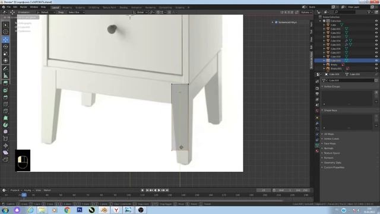Open the Render menu
This screenshot has width=380, height=214.
(24, 7)
